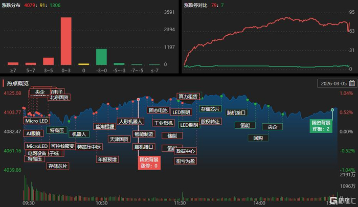Open the 年报预增 tag
The image size is (358, 207).
tap(107, 159)
